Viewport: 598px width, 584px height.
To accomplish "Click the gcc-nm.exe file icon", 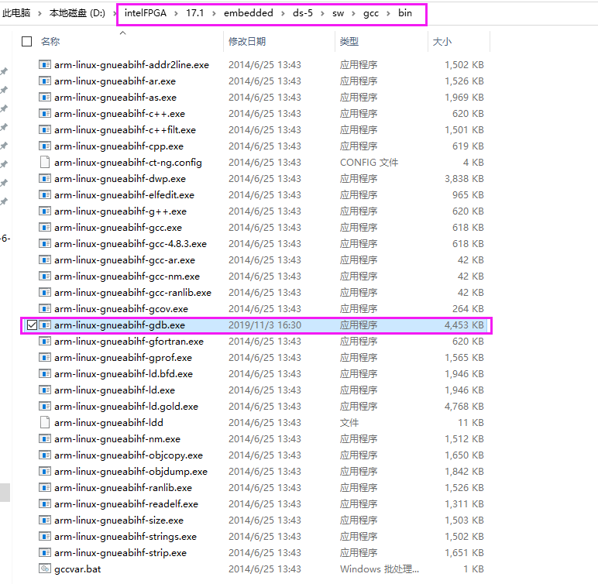I will click(x=45, y=277).
